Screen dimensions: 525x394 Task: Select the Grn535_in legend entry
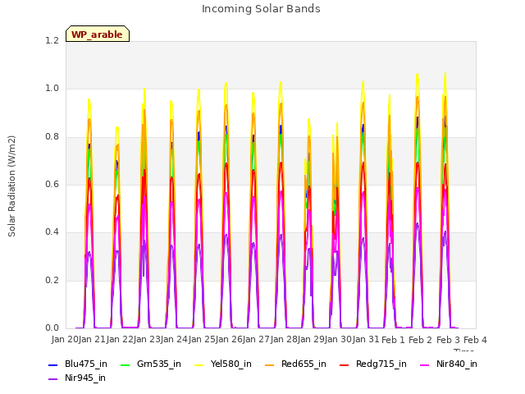pos(151,364)
